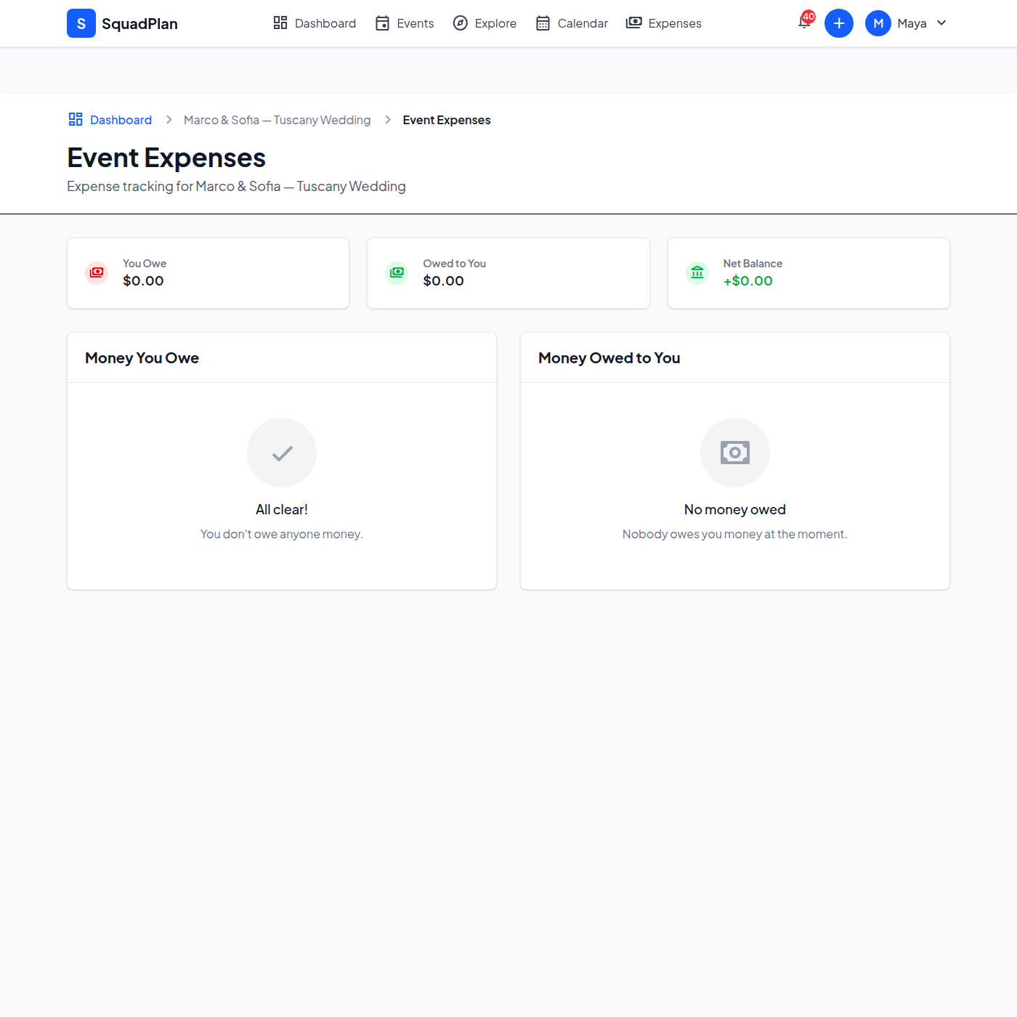Open the notifications bell

(x=804, y=23)
